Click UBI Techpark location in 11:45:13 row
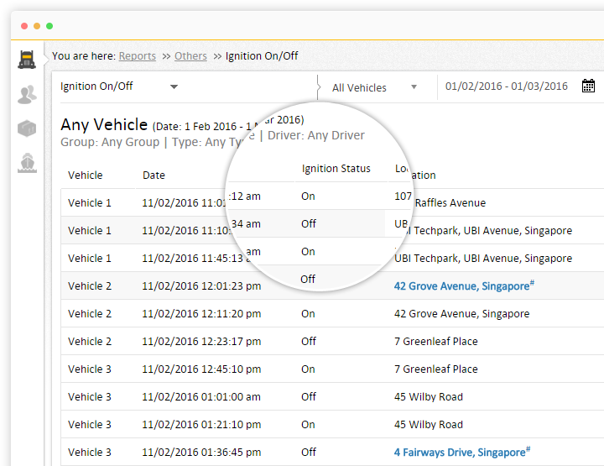604x466 pixels. pyautogui.click(x=483, y=259)
